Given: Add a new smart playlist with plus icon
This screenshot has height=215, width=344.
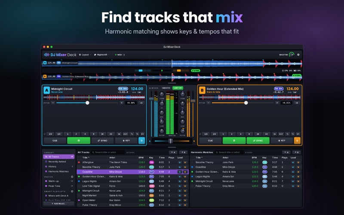Looking at the screenshot, I should (72, 191).
